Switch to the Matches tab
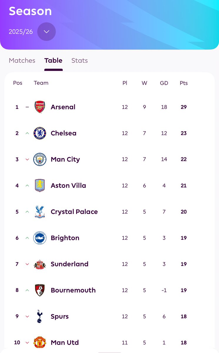219x353 pixels. (x=22, y=60)
